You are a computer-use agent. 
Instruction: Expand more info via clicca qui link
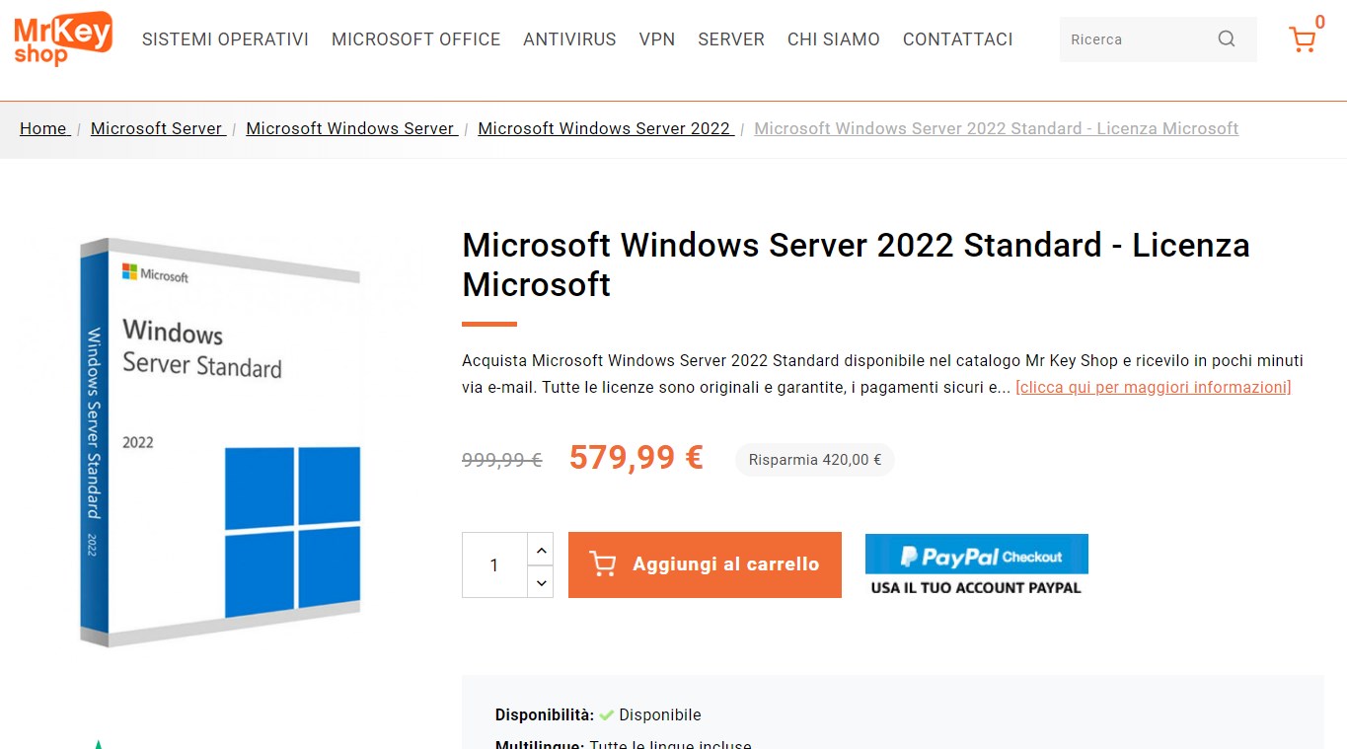[1153, 387]
